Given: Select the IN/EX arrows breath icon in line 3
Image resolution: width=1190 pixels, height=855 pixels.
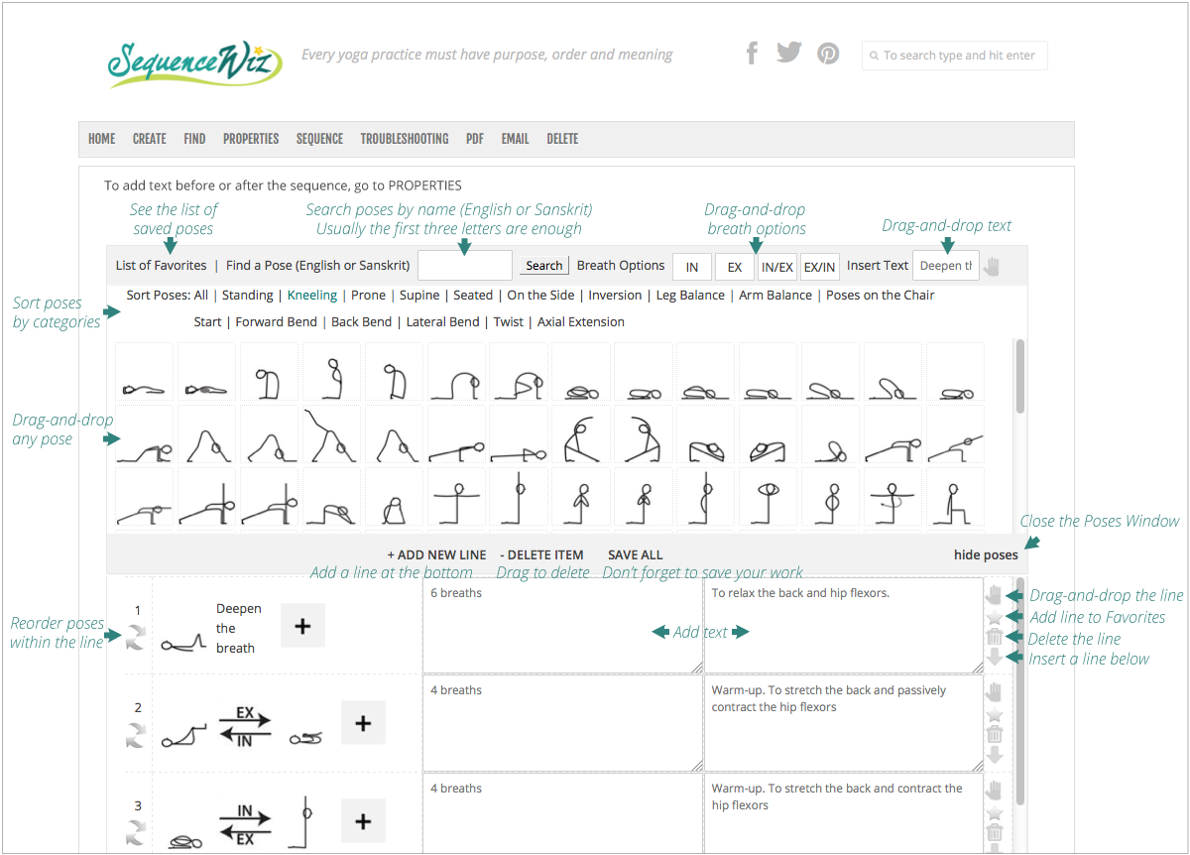Looking at the screenshot, I should pos(244,824).
